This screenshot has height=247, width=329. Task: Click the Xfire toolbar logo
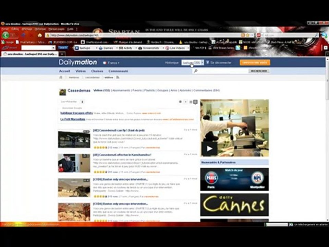coord(9,48)
